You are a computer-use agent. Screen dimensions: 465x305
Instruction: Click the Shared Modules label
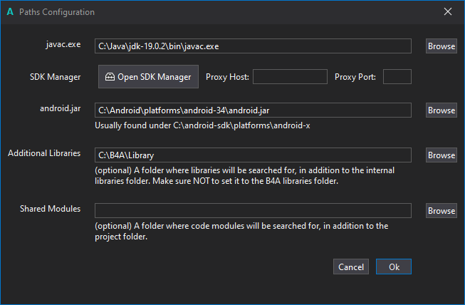[50, 209]
